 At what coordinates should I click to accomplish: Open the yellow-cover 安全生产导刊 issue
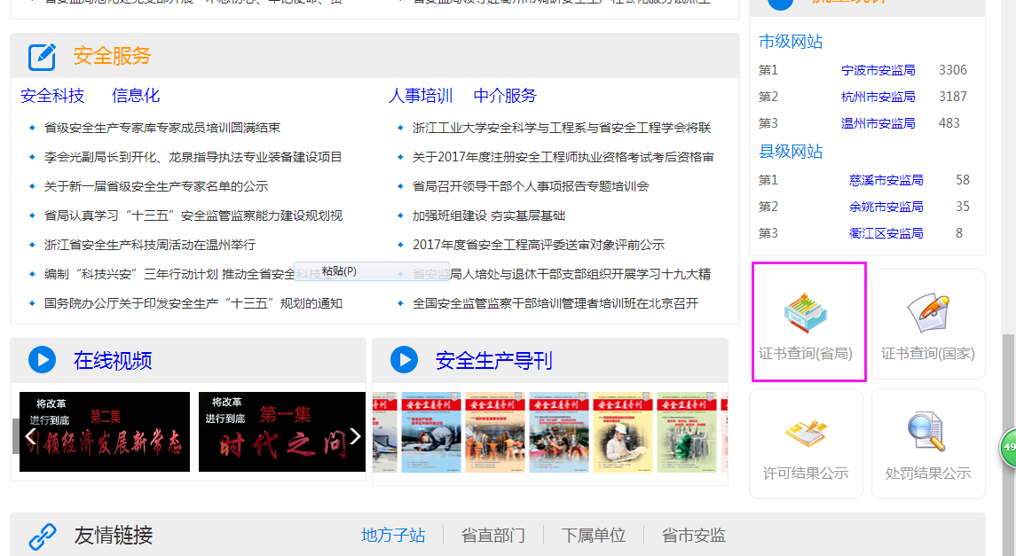point(623,433)
